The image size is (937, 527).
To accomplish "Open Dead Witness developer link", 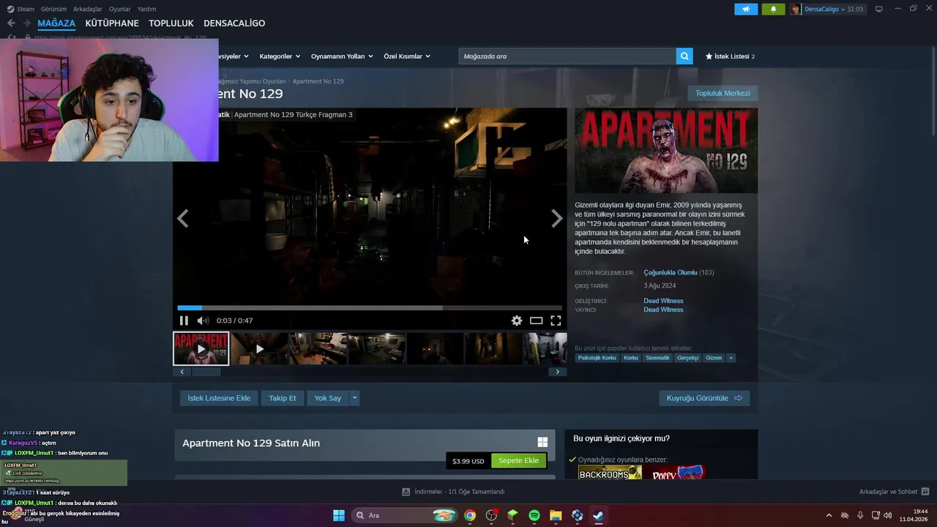I will pos(663,301).
